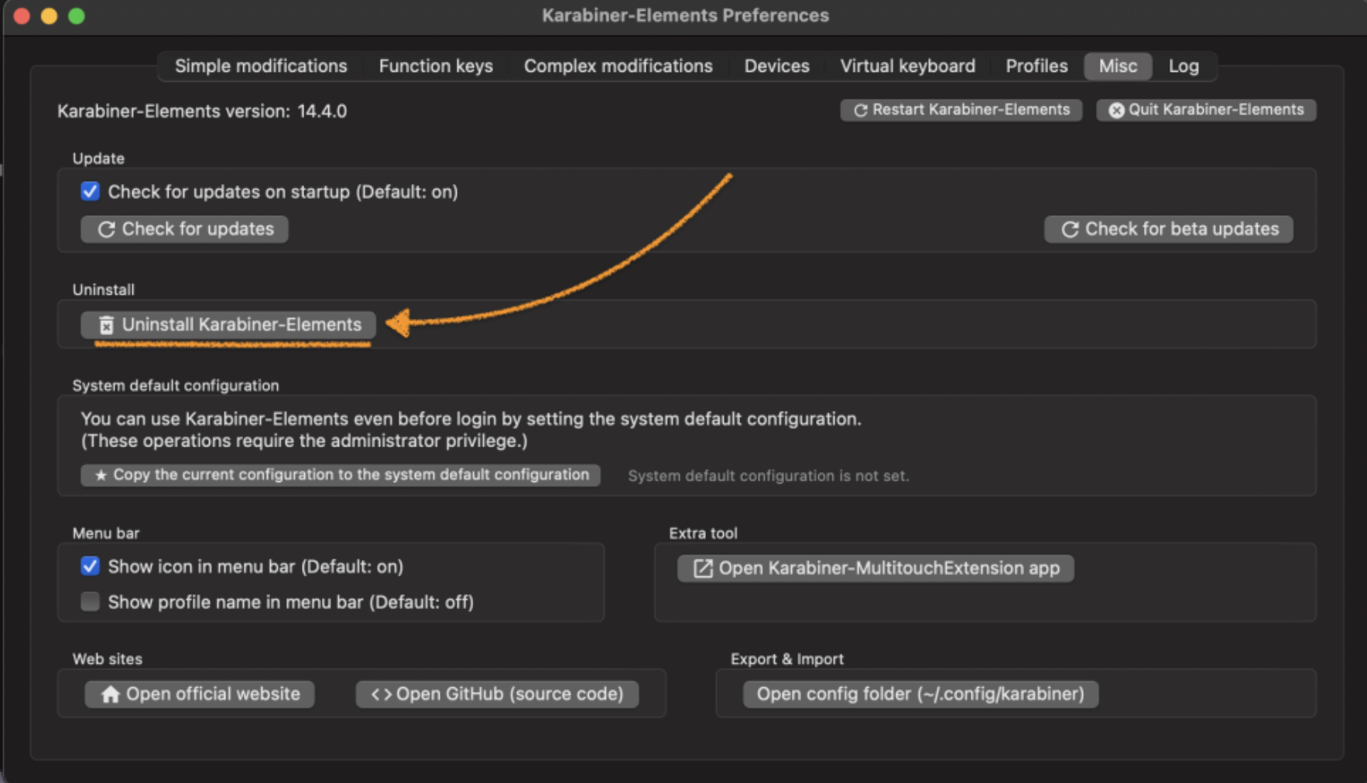This screenshot has height=783, width=1367.
Task: Click the trash icon on Uninstall button
Action: tap(106, 325)
